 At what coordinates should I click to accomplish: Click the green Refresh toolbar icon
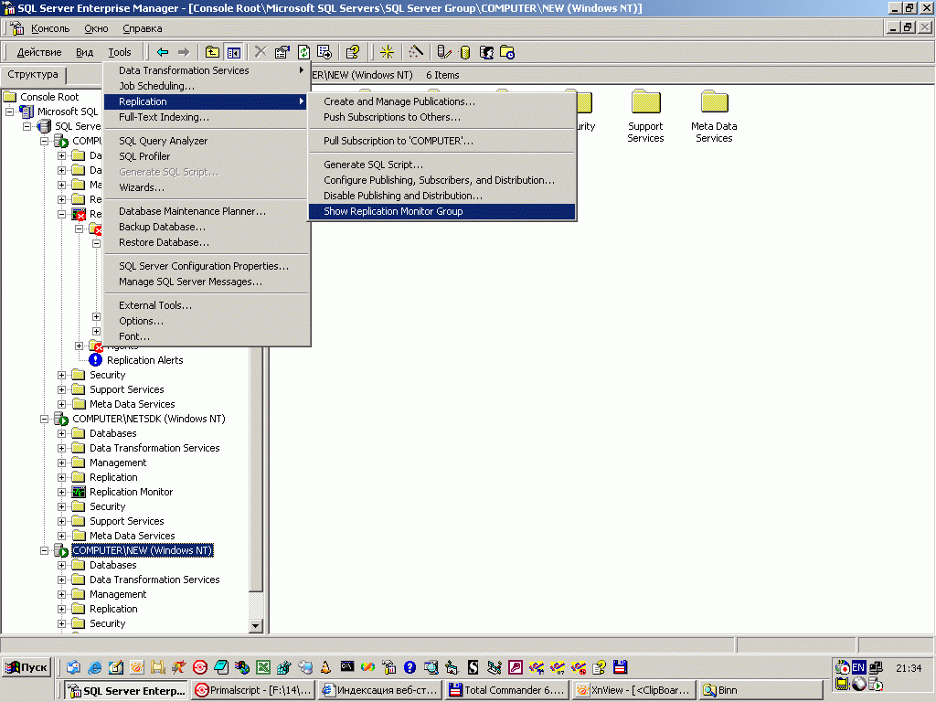pos(303,52)
